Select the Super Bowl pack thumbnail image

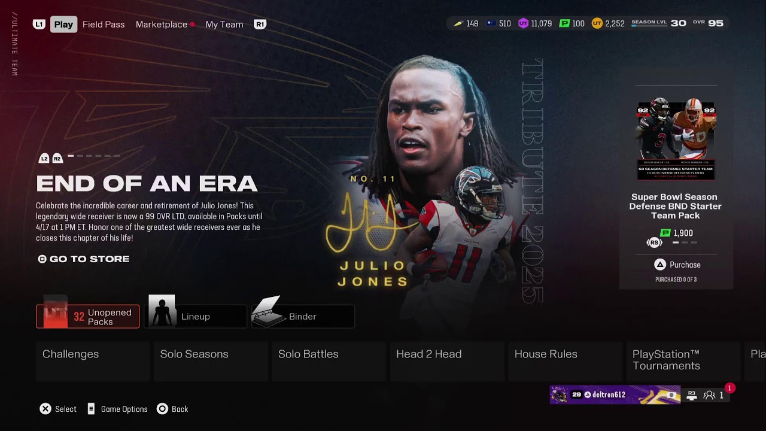(x=676, y=139)
